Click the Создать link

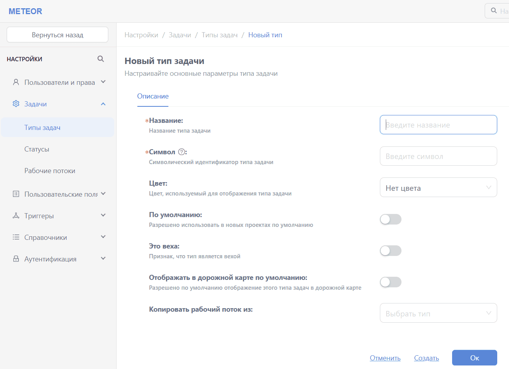tap(427, 358)
